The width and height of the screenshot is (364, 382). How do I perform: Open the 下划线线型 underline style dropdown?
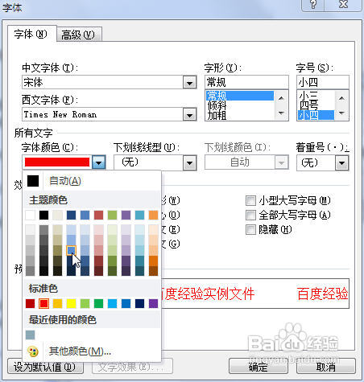tap(189, 162)
